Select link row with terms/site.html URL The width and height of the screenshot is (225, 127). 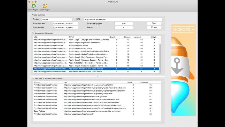pos(97,85)
